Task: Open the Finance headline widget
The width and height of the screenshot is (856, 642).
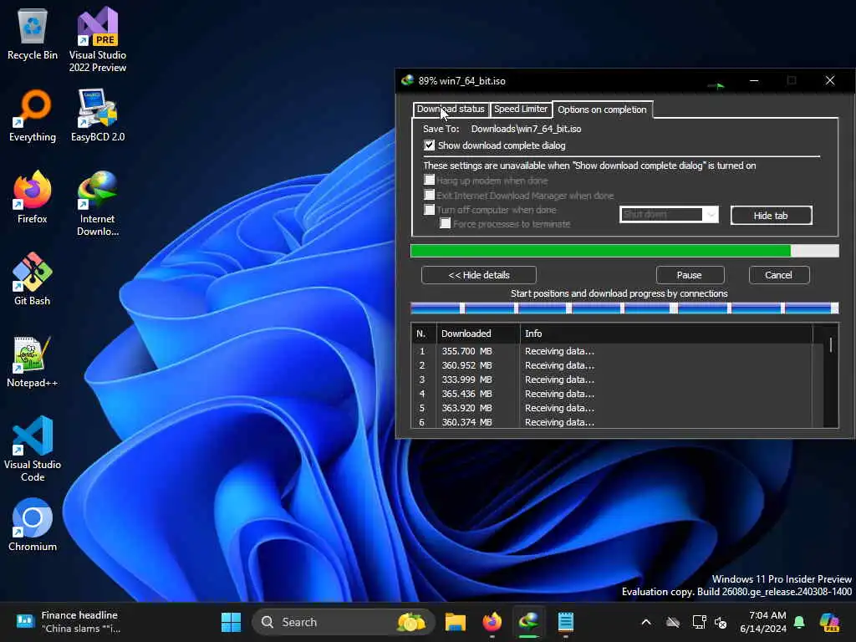Action: click(67, 622)
